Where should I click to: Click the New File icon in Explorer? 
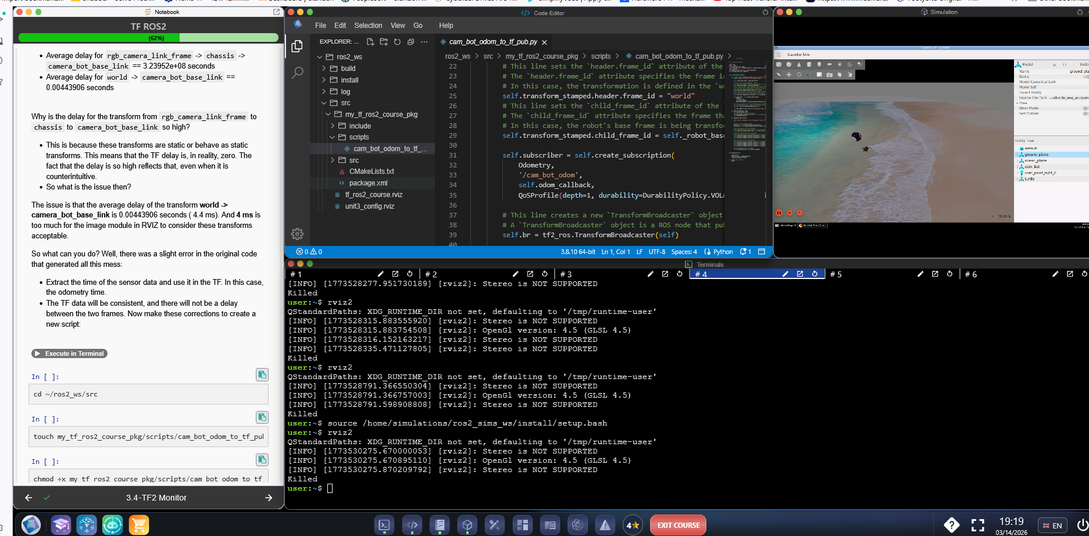tap(369, 42)
